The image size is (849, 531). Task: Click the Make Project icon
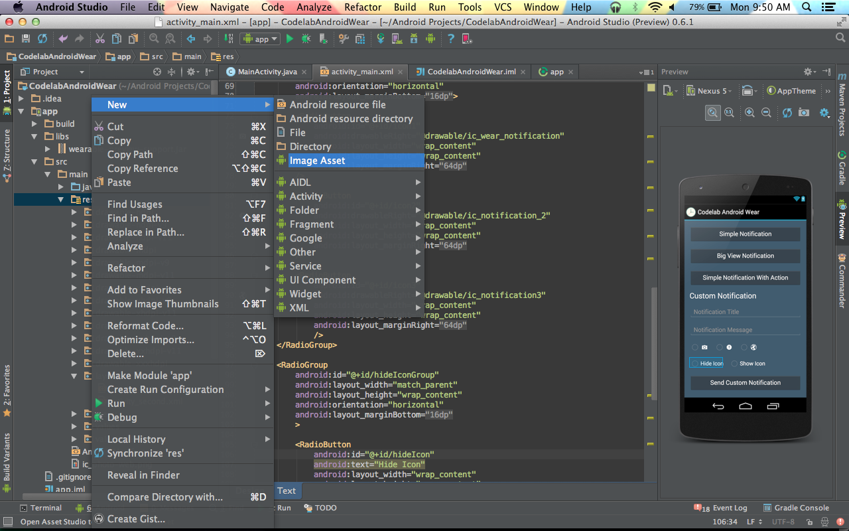click(x=228, y=39)
